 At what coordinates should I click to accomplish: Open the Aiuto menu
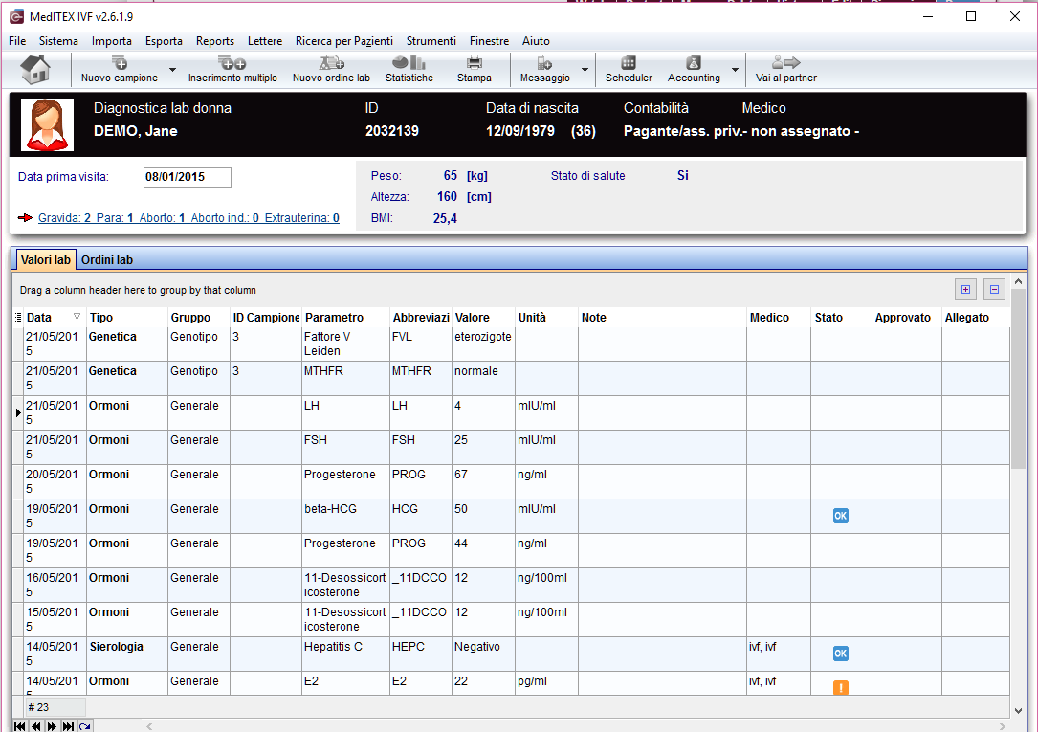tap(536, 41)
